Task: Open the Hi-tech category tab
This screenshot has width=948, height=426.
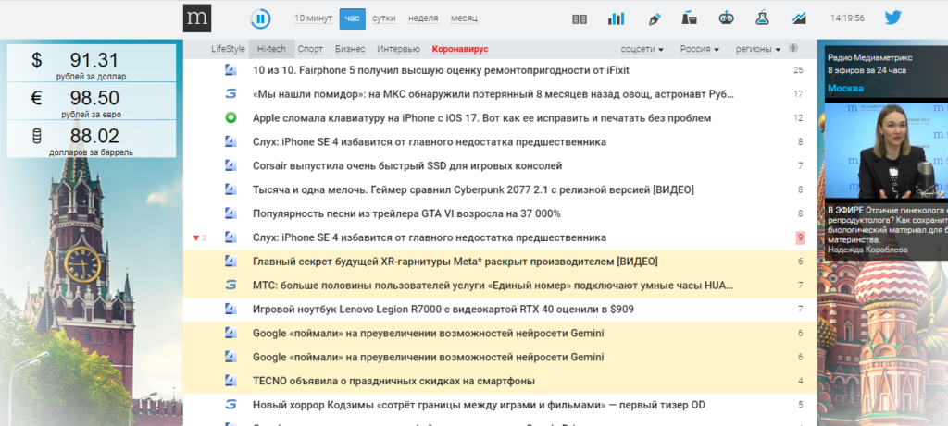Action: click(271, 49)
